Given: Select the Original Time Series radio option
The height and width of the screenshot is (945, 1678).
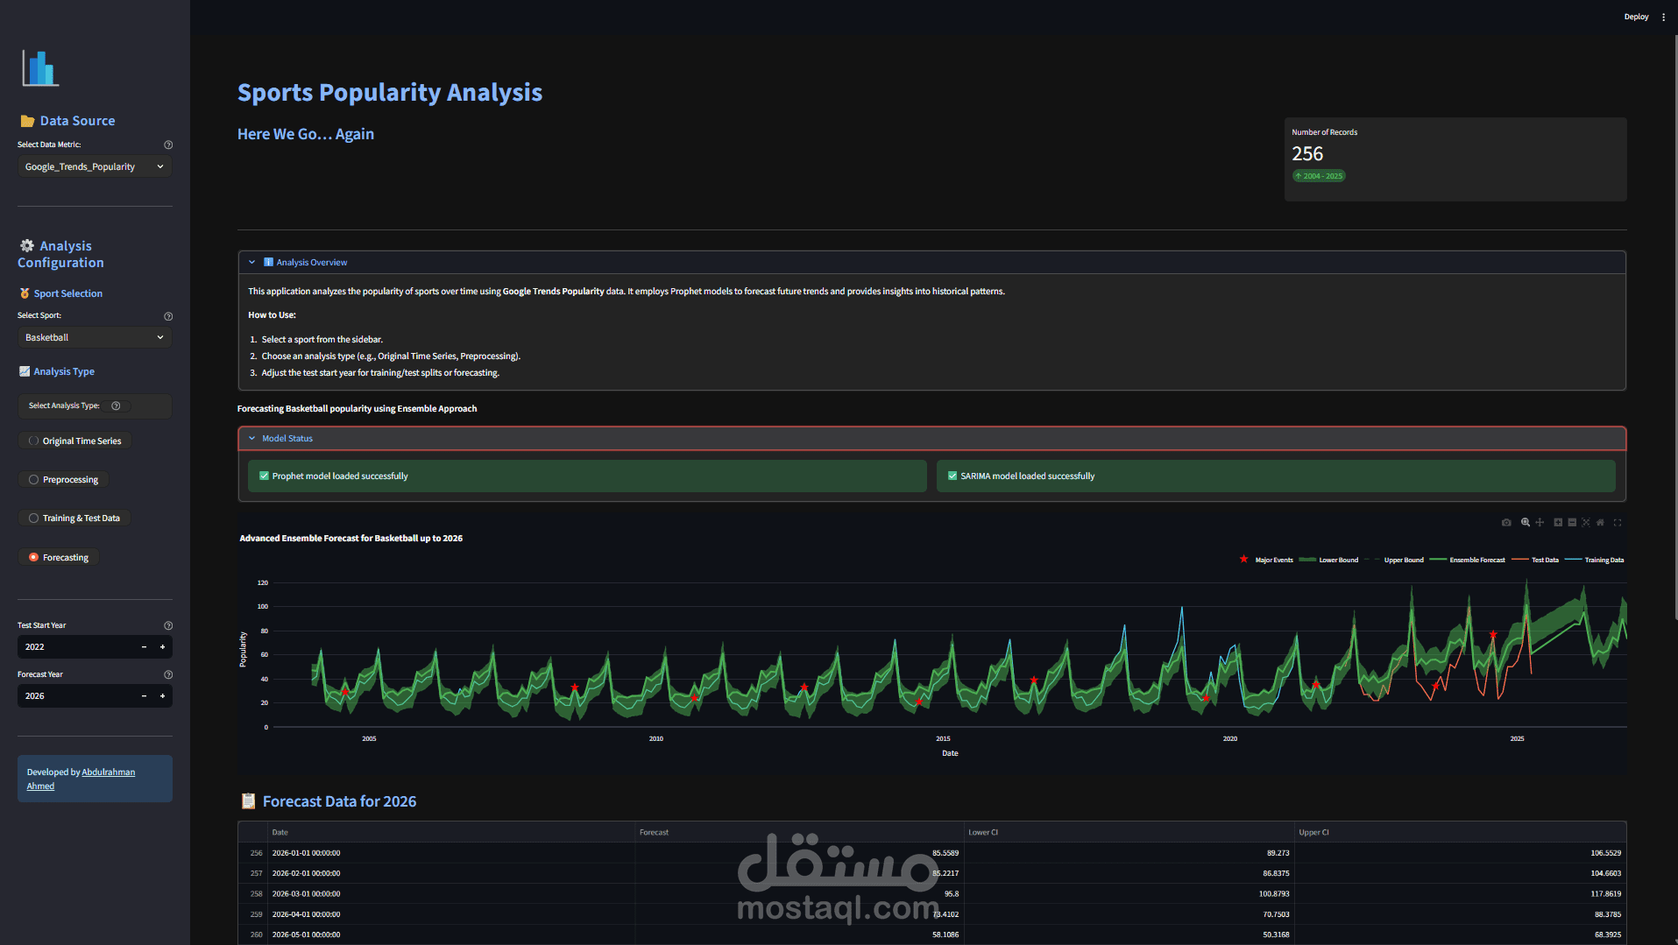Looking at the screenshot, I should click(x=74, y=441).
